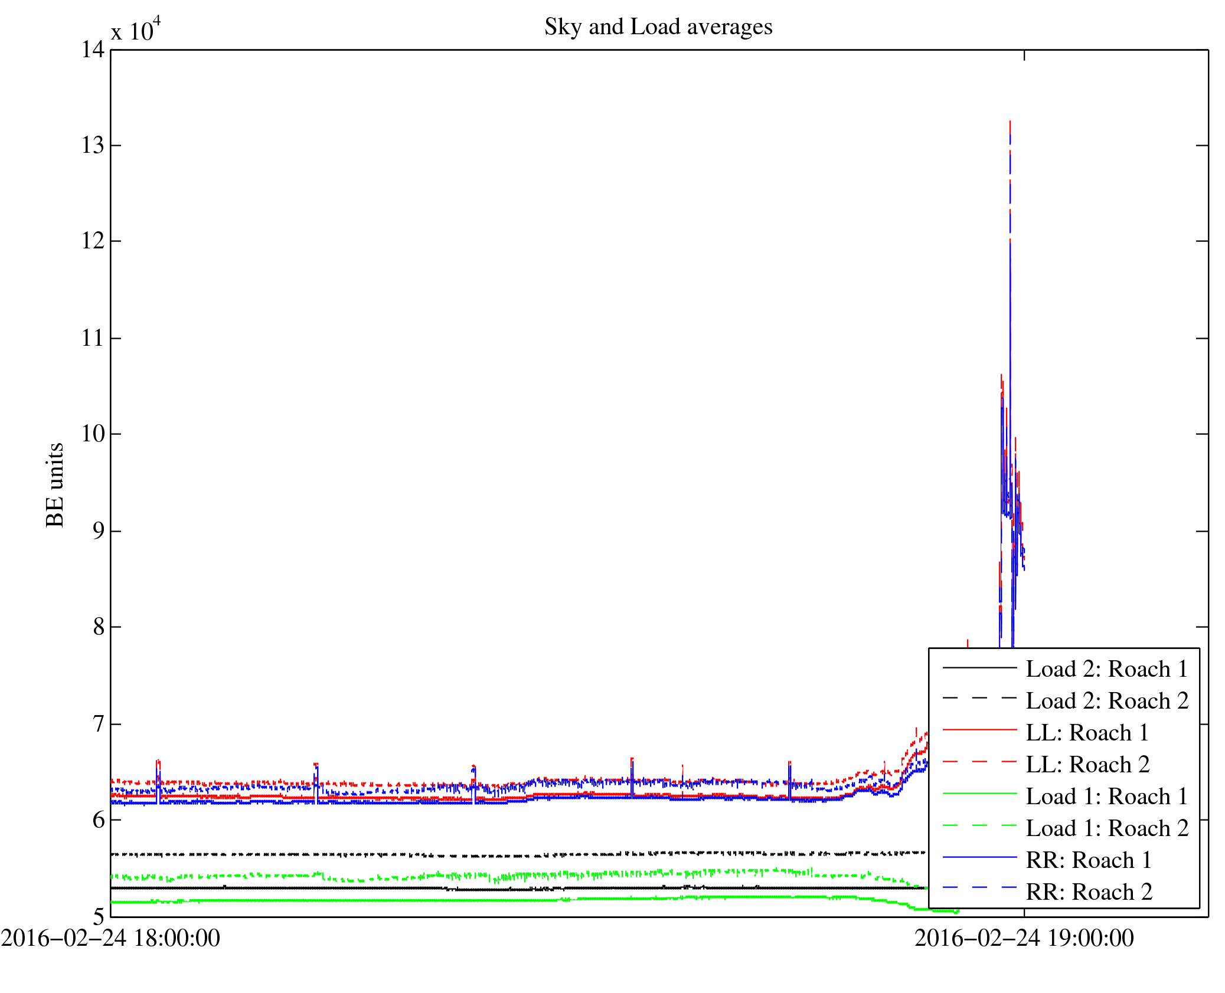
Task: Click the x 10^4 axis exponent label
Action: [136, 30]
